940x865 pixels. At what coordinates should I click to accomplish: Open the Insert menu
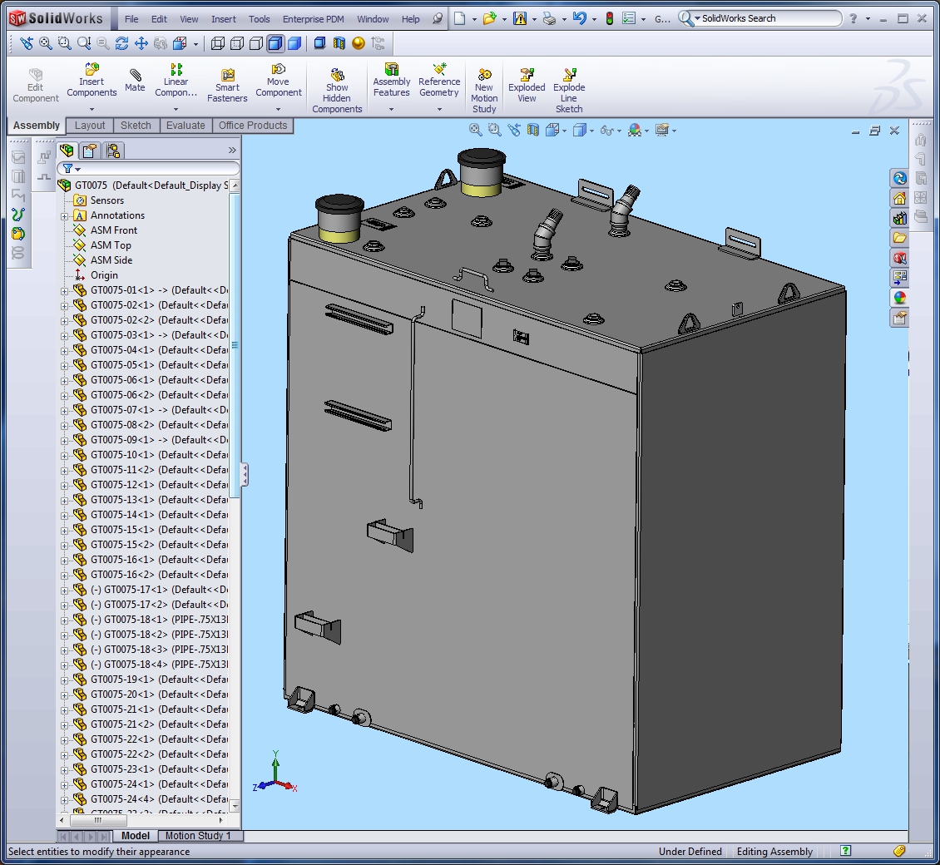pos(223,19)
